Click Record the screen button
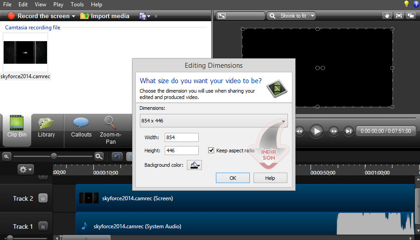The height and width of the screenshot is (240, 420). pyautogui.click(x=38, y=16)
